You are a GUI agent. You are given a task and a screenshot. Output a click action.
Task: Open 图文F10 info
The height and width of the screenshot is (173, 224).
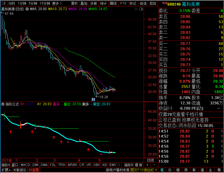tap(137, 170)
